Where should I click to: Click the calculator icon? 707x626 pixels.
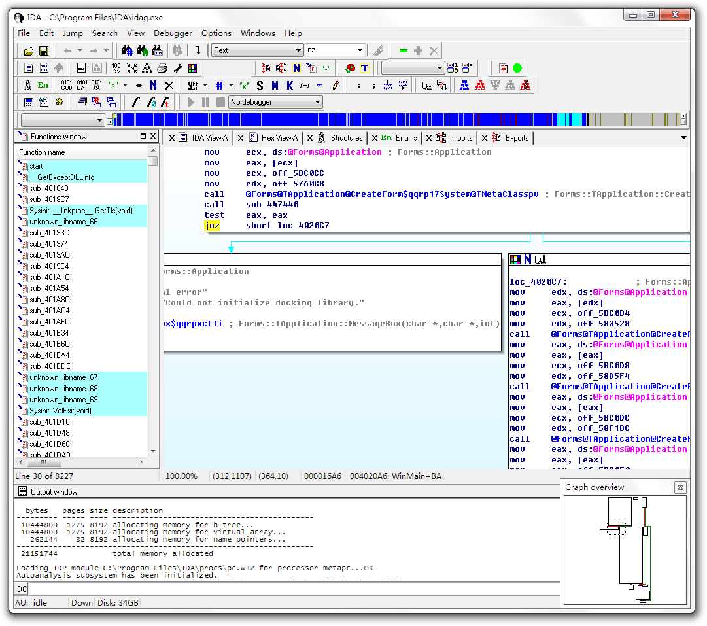[28, 103]
